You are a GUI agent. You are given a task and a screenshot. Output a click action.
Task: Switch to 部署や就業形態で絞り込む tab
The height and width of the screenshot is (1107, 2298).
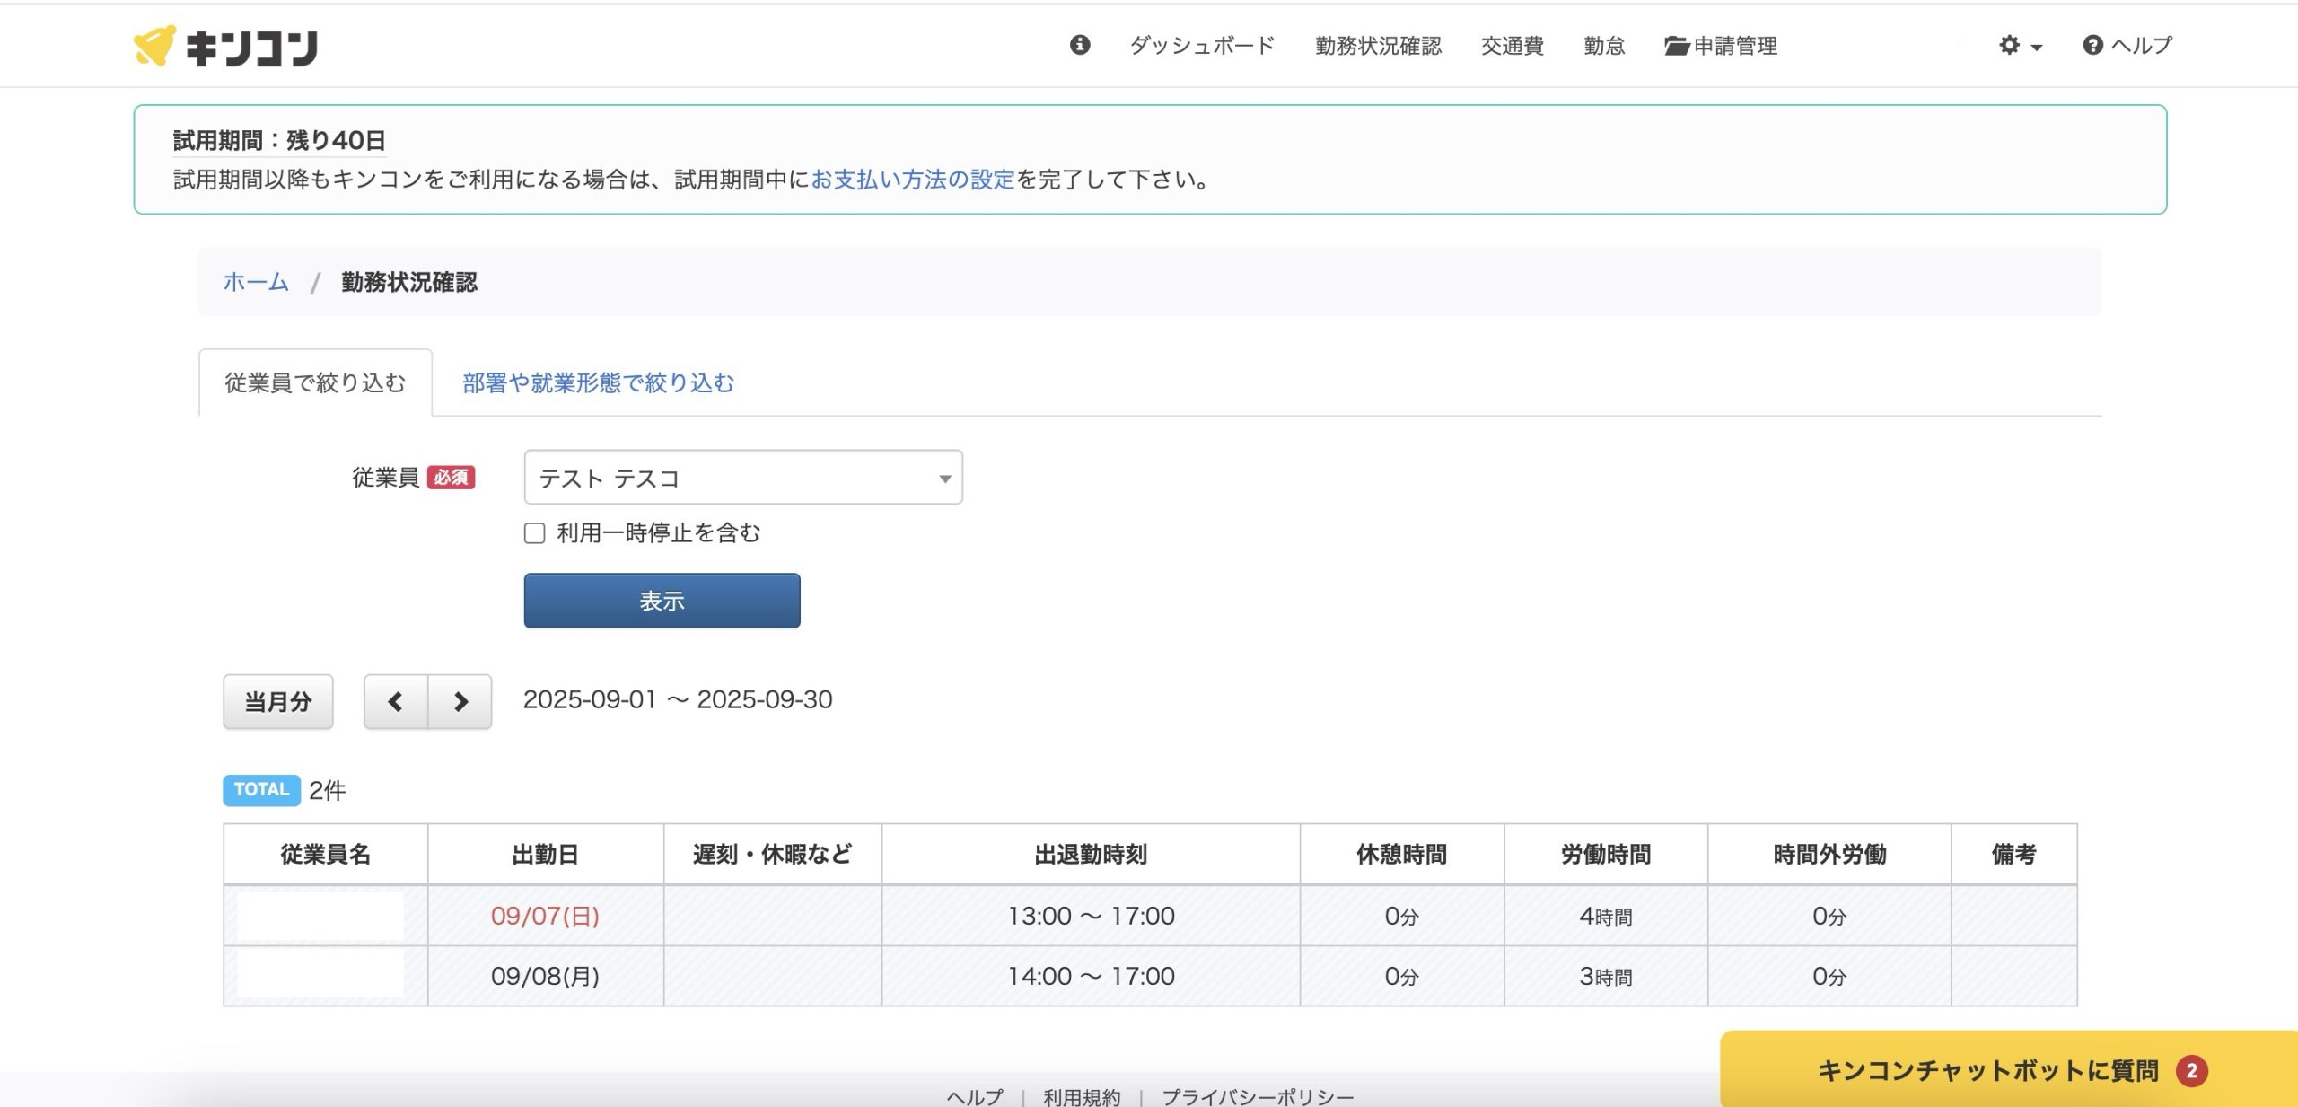(598, 383)
